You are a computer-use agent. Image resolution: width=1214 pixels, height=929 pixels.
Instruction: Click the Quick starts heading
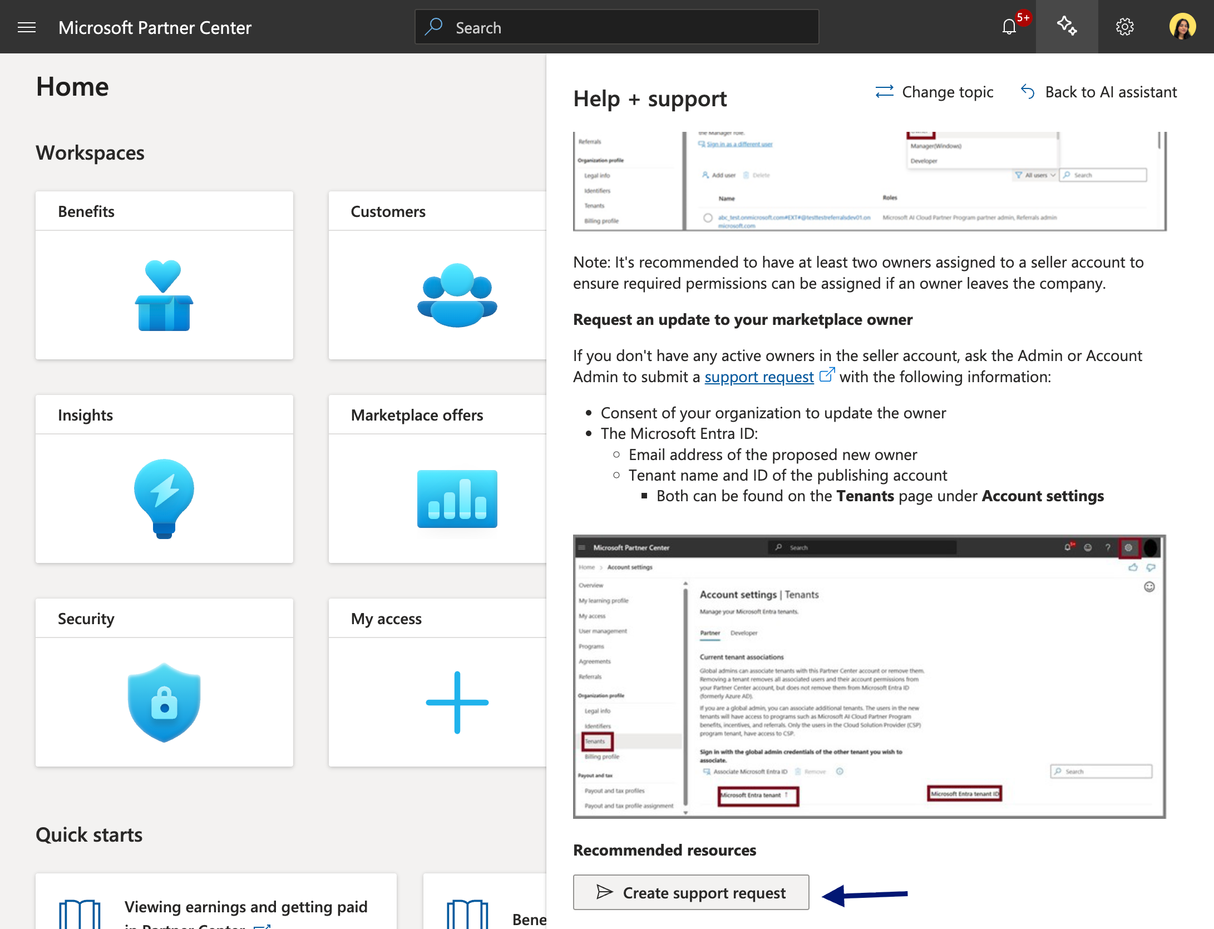coord(89,834)
